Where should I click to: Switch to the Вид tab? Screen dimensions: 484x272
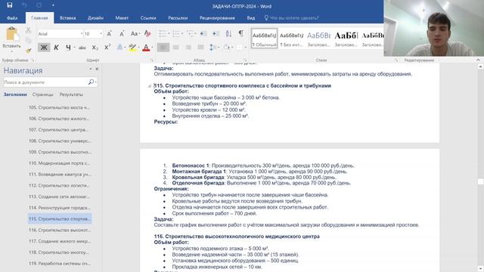pos(250,18)
